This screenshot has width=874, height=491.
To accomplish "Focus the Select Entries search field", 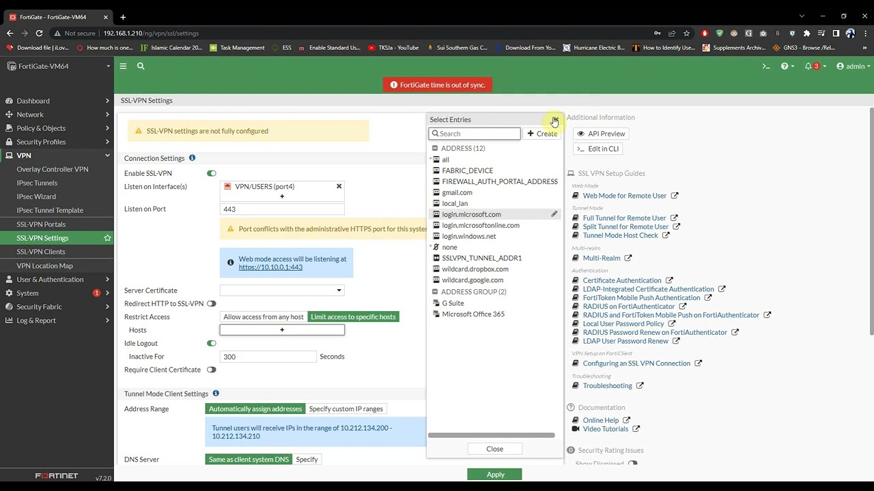I will click(x=475, y=134).
